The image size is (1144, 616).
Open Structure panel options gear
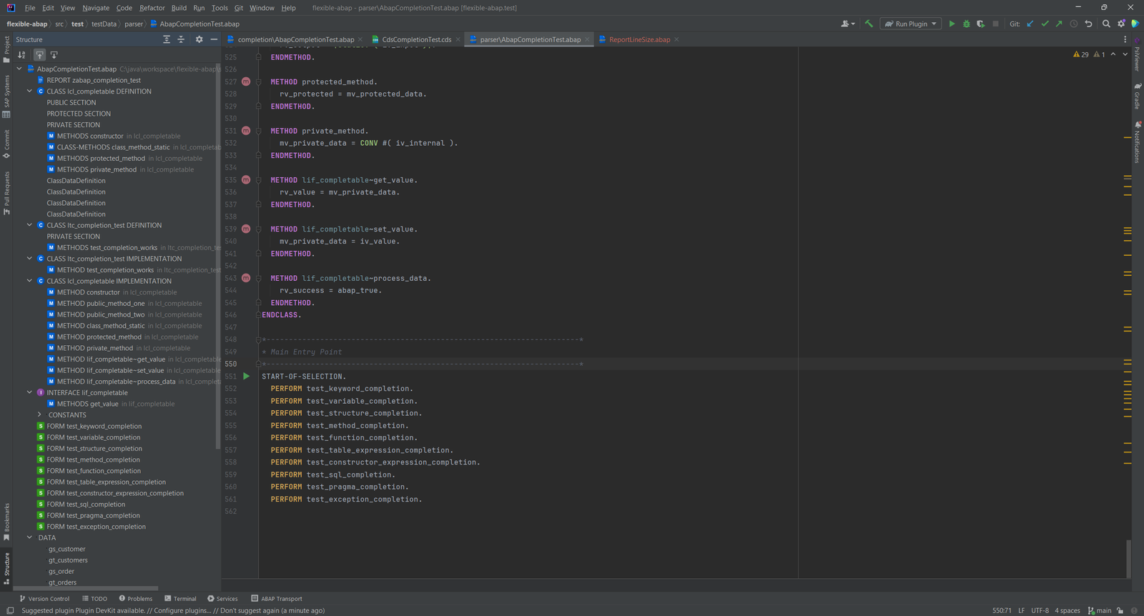(199, 39)
